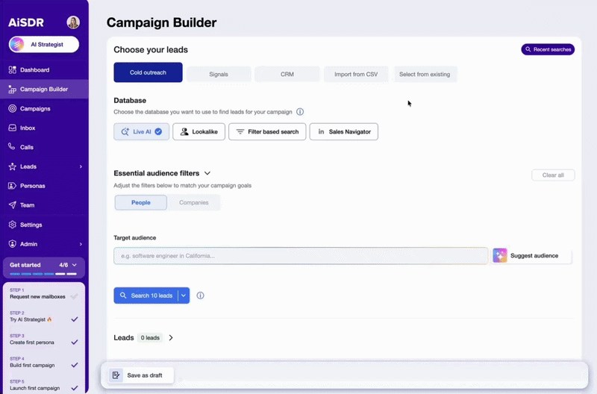The image size is (597, 394).
Task: Open the Inbox sidebar item
Action: click(27, 128)
